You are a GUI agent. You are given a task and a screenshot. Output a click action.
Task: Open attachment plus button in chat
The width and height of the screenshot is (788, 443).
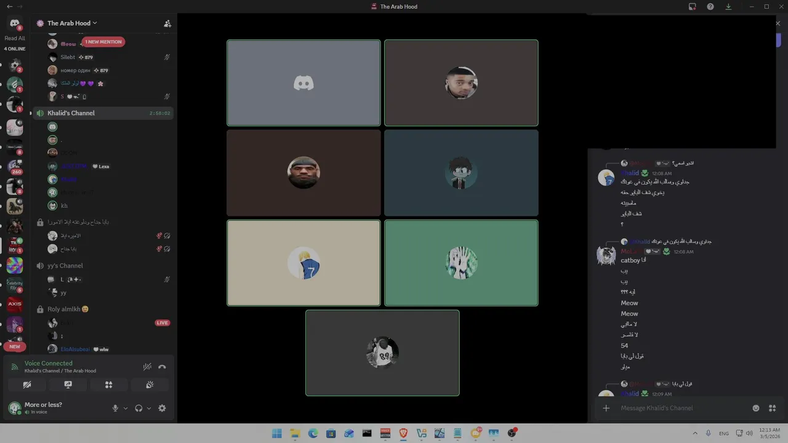[606, 408]
